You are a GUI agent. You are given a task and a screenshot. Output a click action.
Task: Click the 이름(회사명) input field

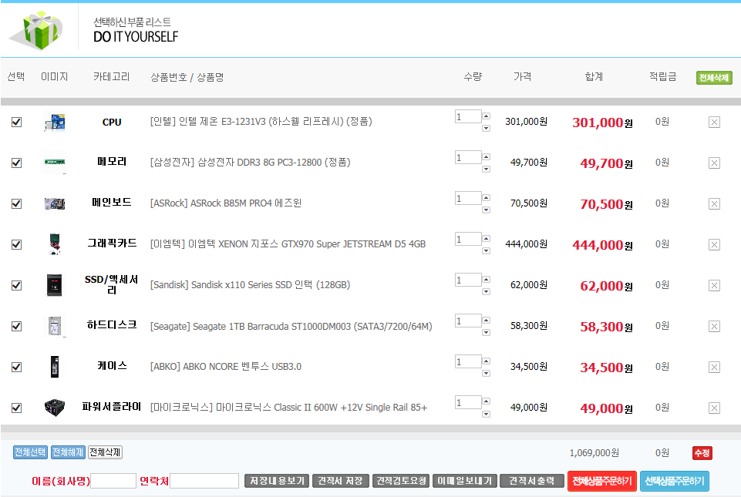click(x=113, y=481)
